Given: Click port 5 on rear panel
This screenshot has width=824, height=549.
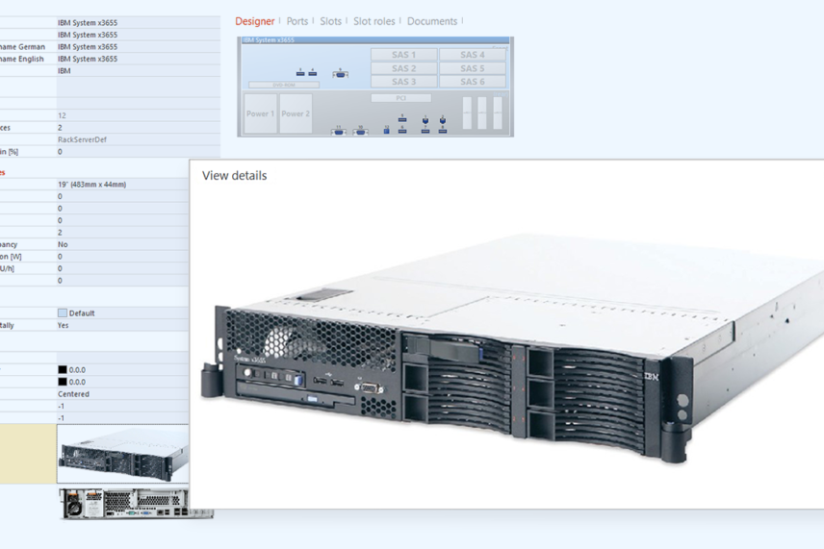Looking at the screenshot, I should [x=402, y=119].
